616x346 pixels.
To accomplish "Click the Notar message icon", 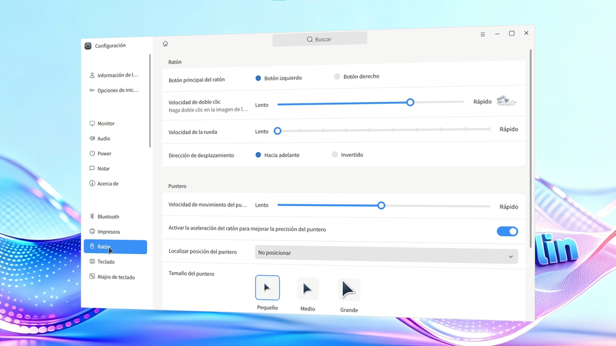I will (x=92, y=168).
